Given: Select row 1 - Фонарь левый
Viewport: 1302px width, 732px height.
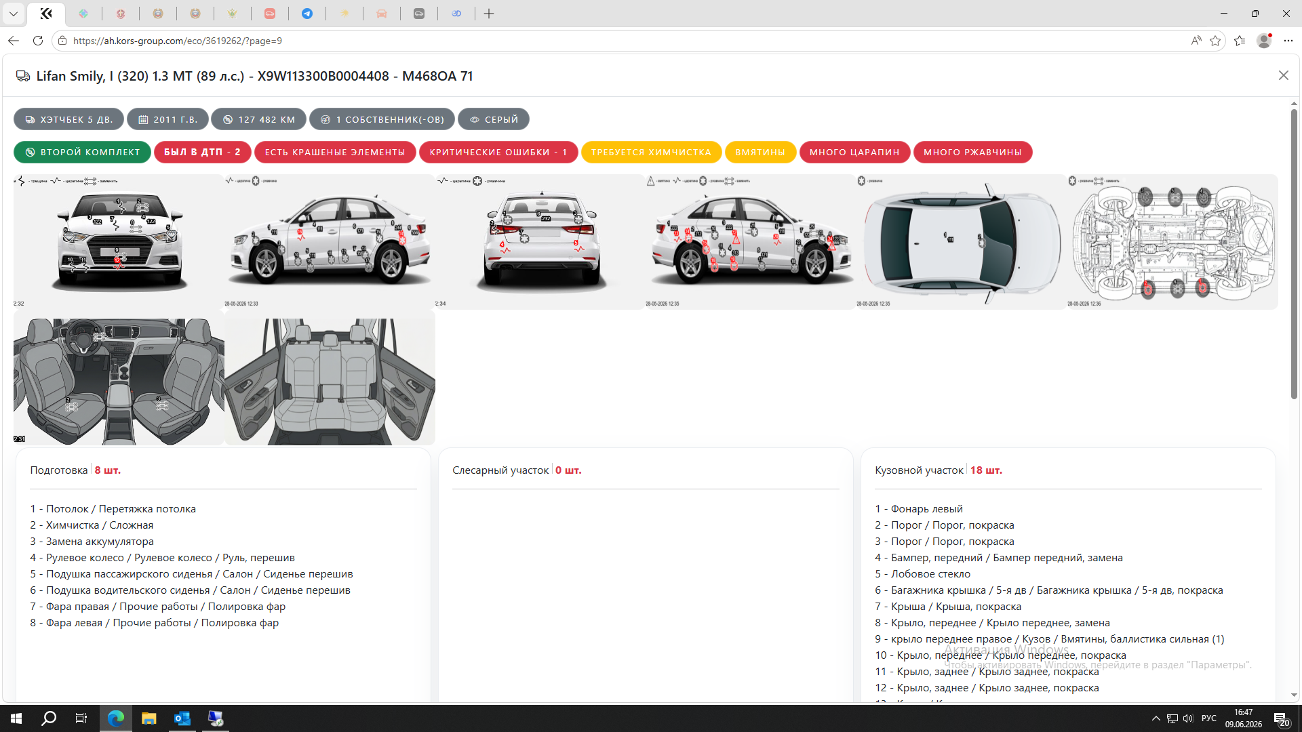Looking at the screenshot, I should pos(919,509).
